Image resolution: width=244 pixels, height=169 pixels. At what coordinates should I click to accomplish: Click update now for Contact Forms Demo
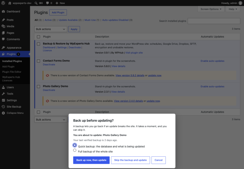click(154, 76)
